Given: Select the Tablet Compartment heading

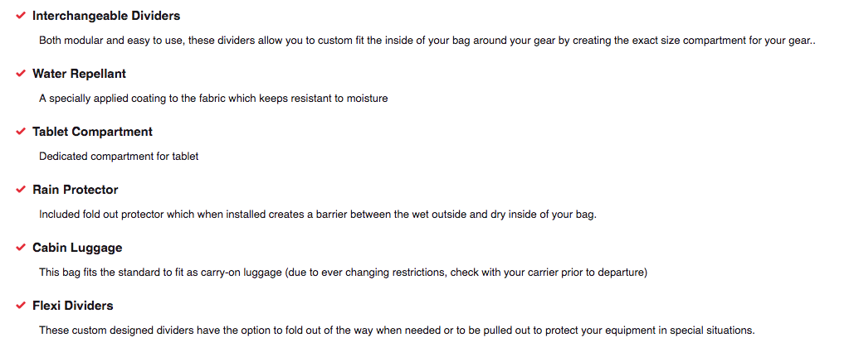Looking at the screenshot, I should pyautogui.click(x=93, y=132).
